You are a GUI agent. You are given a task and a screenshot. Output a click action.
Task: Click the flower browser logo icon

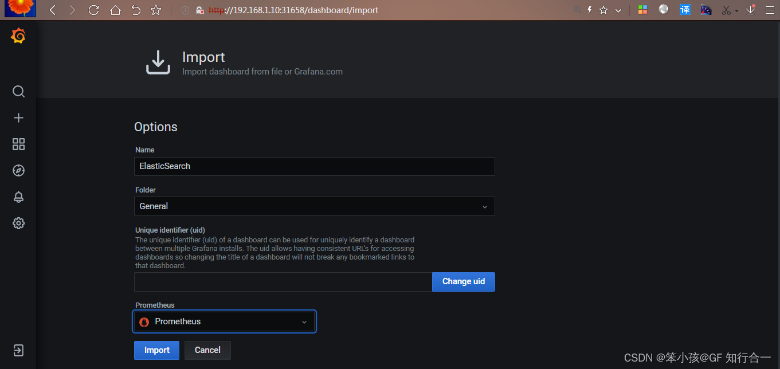tap(21, 8)
